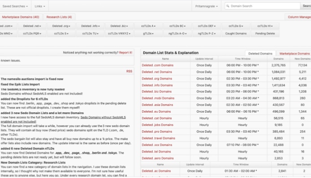Viewport: 311px width, 178px height.
Task: Click the 77,134 new domains cell
Action: 302,65
